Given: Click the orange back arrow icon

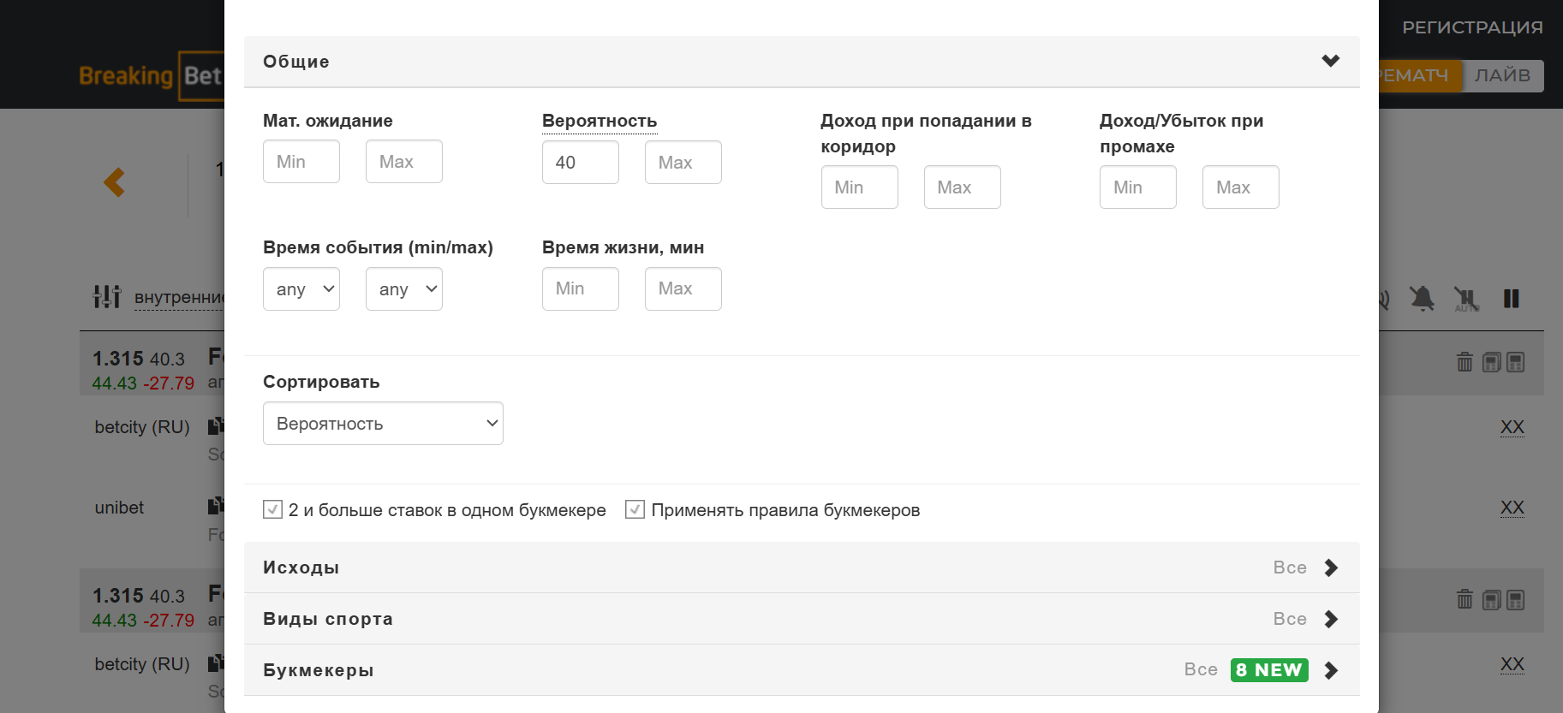Looking at the screenshot, I should (115, 182).
